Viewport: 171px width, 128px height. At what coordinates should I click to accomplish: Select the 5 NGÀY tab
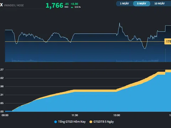coord(141,4)
